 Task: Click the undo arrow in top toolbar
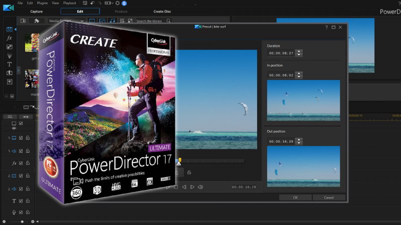click(x=92, y=3)
